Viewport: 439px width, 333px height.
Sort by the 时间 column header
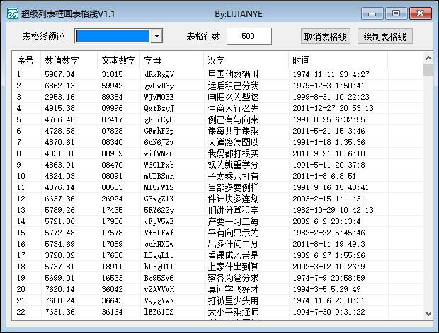pos(354,60)
